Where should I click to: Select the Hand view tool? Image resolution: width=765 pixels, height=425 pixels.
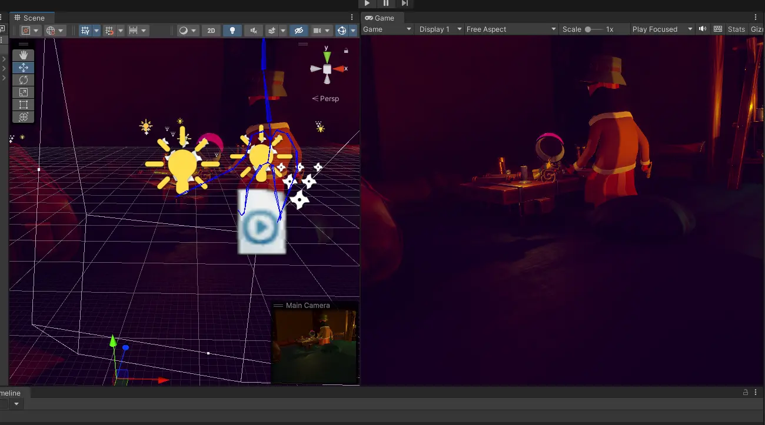pos(24,55)
